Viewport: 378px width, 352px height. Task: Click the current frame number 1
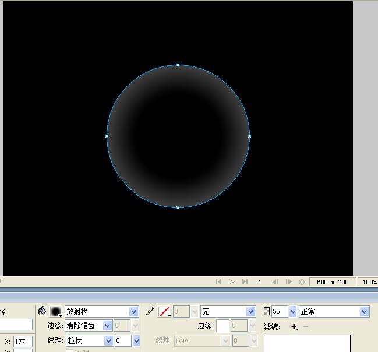pyautogui.click(x=260, y=282)
